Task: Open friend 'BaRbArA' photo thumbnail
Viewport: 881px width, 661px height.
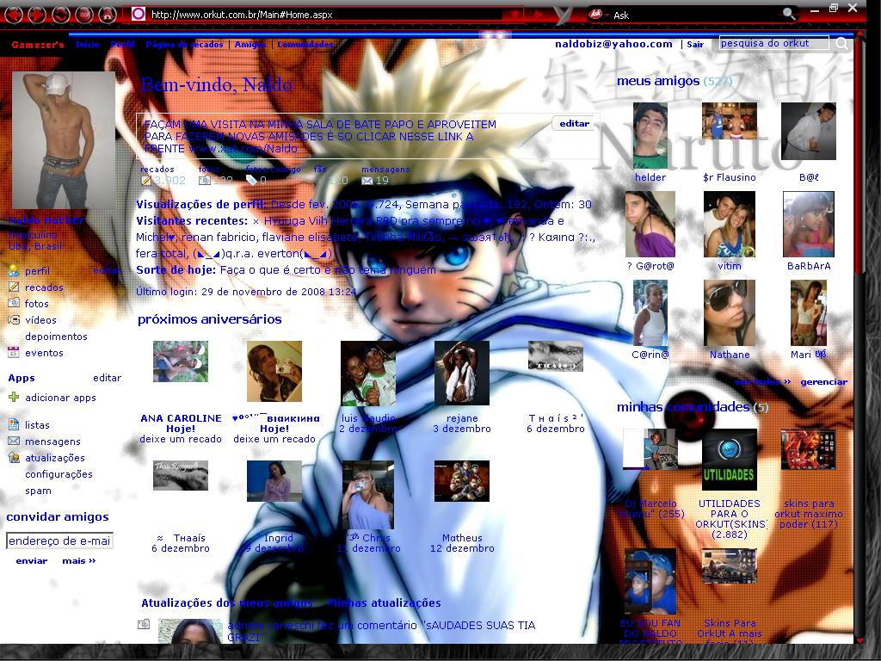Action: point(809,224)
